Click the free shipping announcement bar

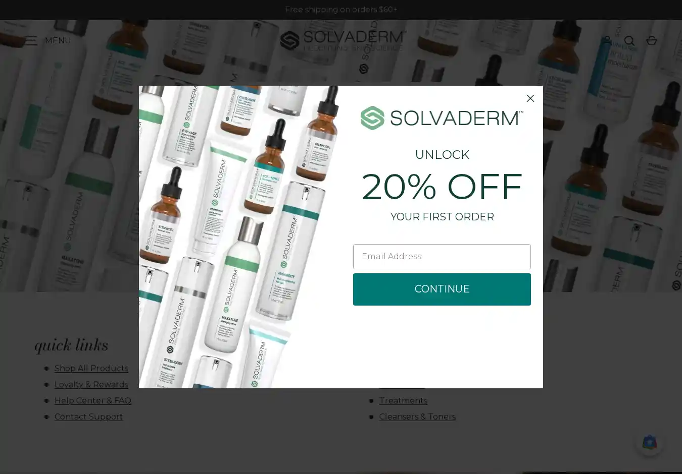[341, 10]
